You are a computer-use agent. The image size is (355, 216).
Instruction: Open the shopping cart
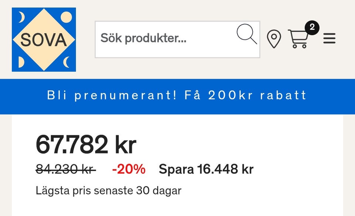coord(298,39)
